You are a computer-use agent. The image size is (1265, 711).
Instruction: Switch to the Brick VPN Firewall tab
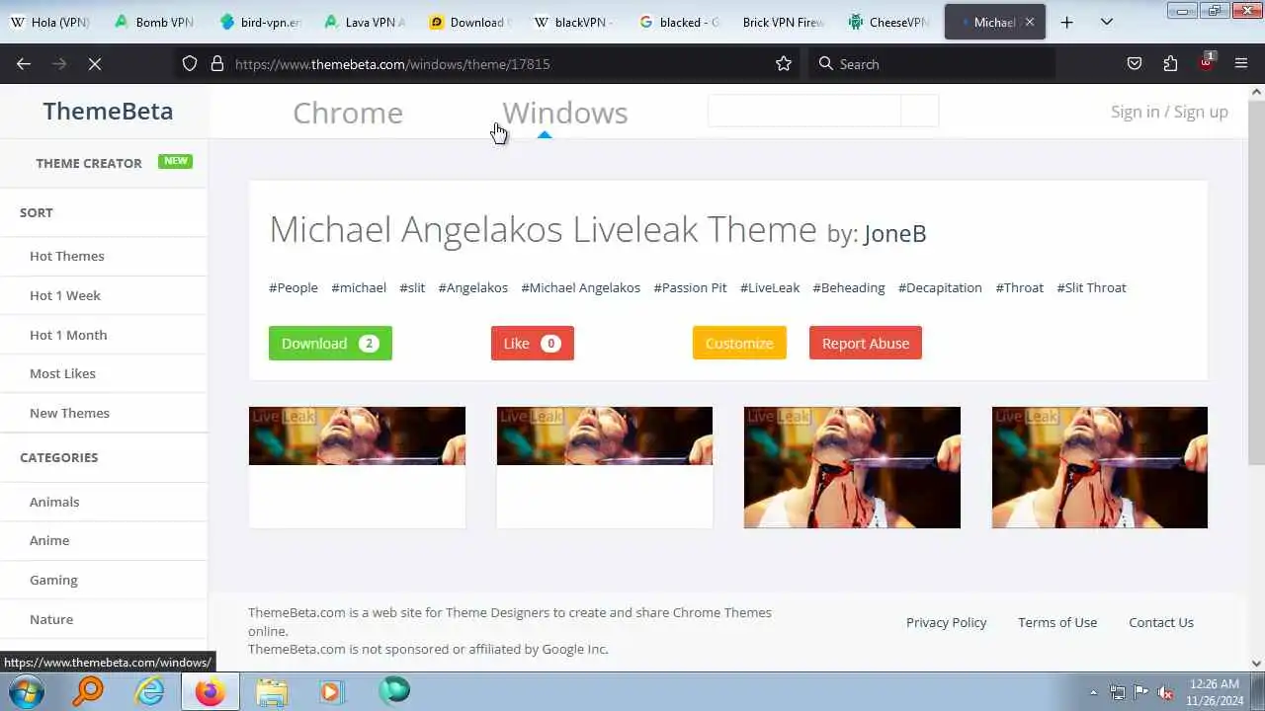785,22
